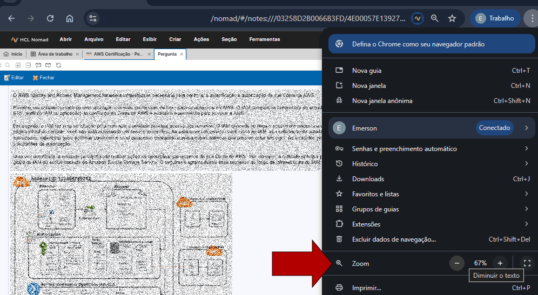Click the Fechar action button
Screen dimensions: 538x295
tap(44, 78)
